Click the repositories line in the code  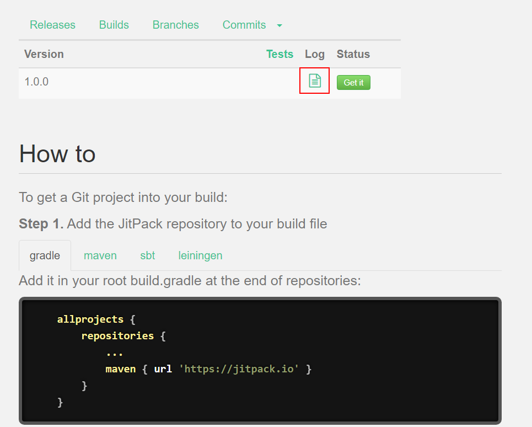tap(123, 336)
